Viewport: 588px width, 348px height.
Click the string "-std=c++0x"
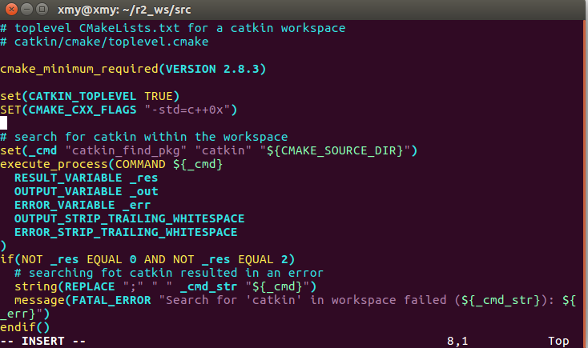tap(187, 110)
